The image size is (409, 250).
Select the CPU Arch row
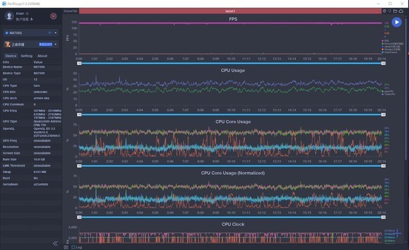pos(31,98)
